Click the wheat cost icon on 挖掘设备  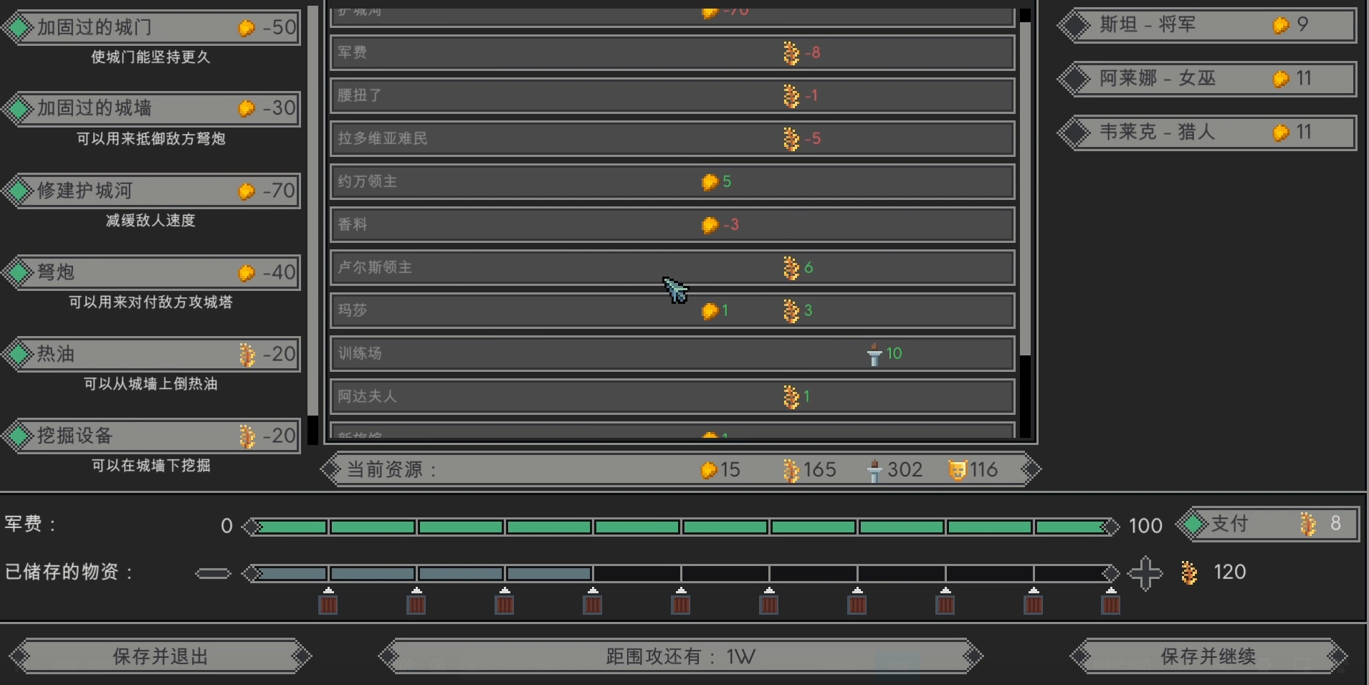(247, 436)
